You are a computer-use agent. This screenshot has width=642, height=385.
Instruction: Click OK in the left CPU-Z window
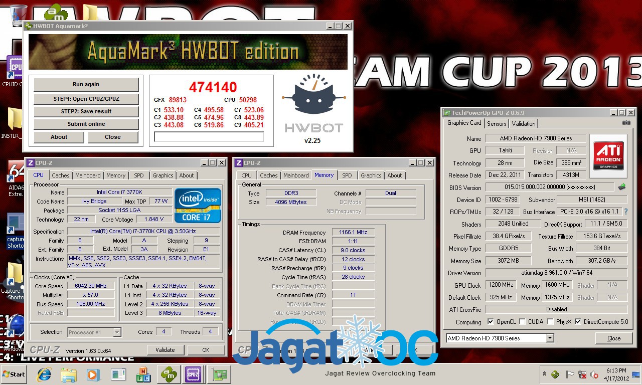coord(206,350)
